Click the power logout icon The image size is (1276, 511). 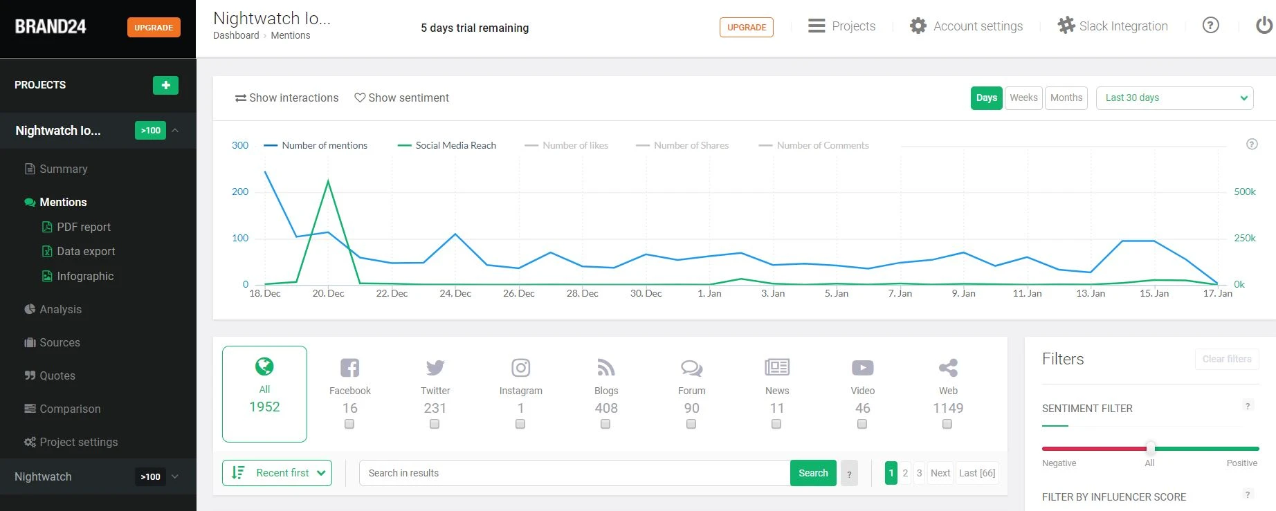click(x=1264, y=26)
